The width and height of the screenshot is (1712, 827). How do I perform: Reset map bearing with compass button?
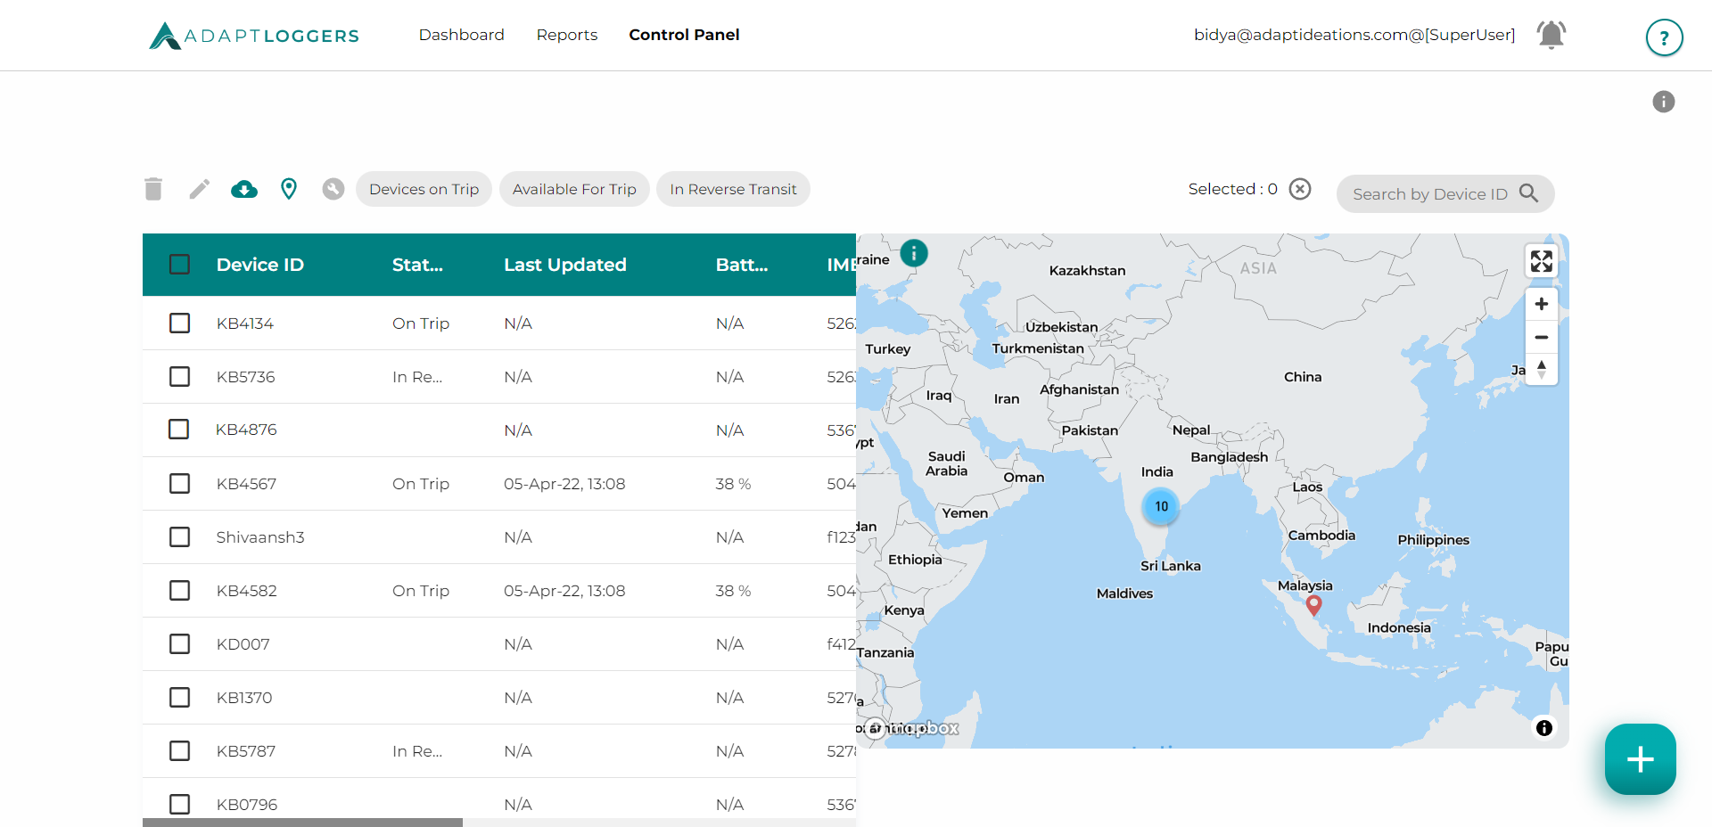(x=1542, y=369)
